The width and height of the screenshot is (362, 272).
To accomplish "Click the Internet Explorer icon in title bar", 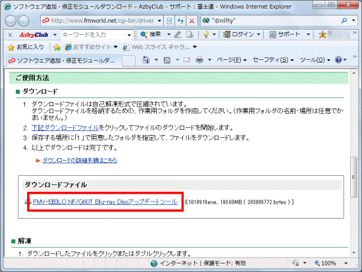I will 7,7.
